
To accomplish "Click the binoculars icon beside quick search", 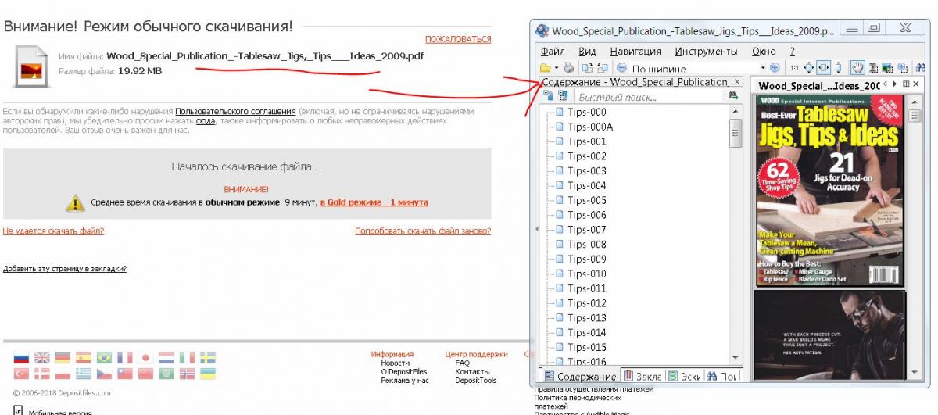I will pos(733,96).
